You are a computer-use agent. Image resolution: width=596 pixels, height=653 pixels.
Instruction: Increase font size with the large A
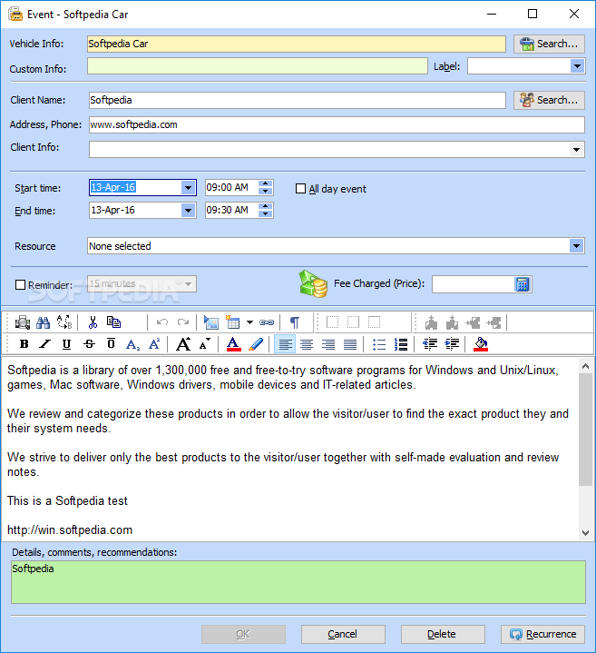(183, 344)
